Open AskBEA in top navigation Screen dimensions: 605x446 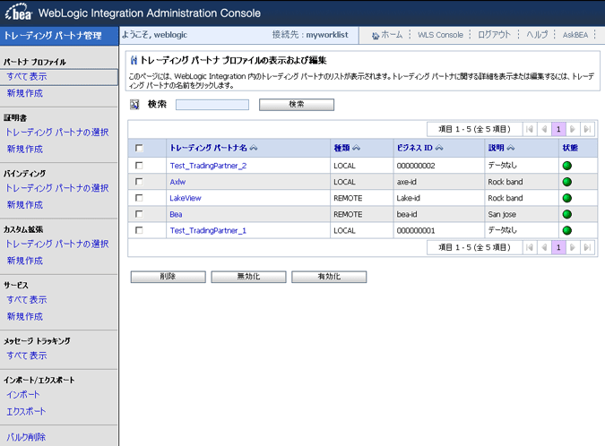575,35
